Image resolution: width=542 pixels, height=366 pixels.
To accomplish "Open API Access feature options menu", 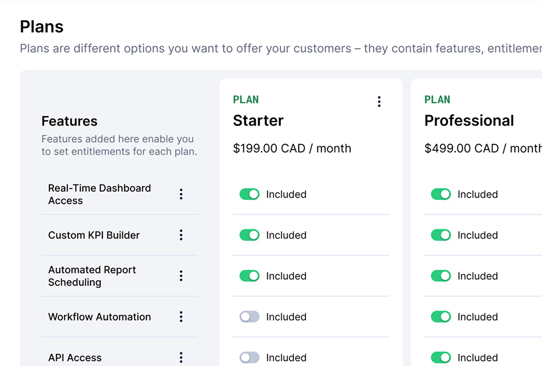I will pos(181,357).
